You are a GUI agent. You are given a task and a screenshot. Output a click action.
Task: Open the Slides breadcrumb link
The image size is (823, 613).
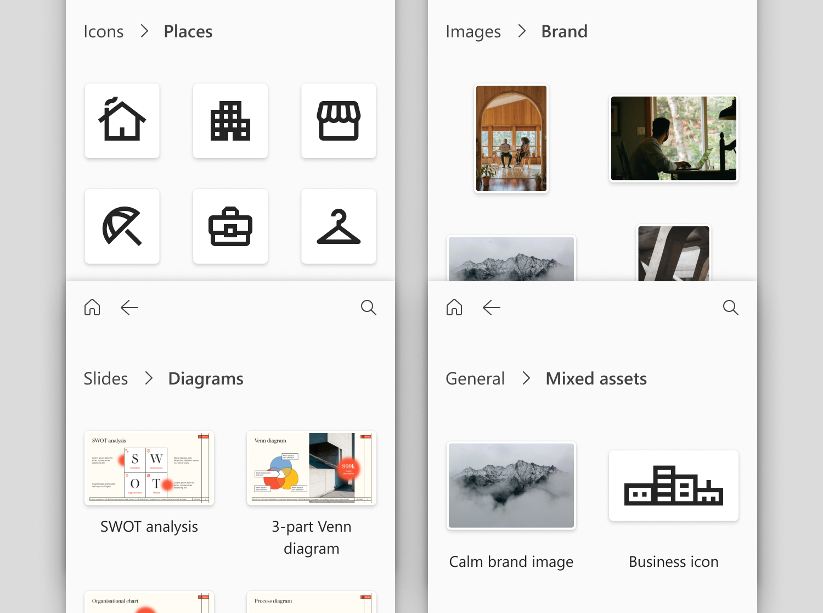[106, 378]
